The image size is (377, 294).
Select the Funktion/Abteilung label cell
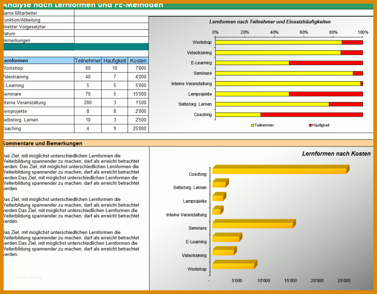coord(39,20)
